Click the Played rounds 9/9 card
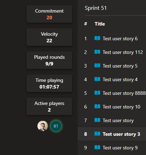Viewport: 146px width, 155px height. tap(49, 60)
